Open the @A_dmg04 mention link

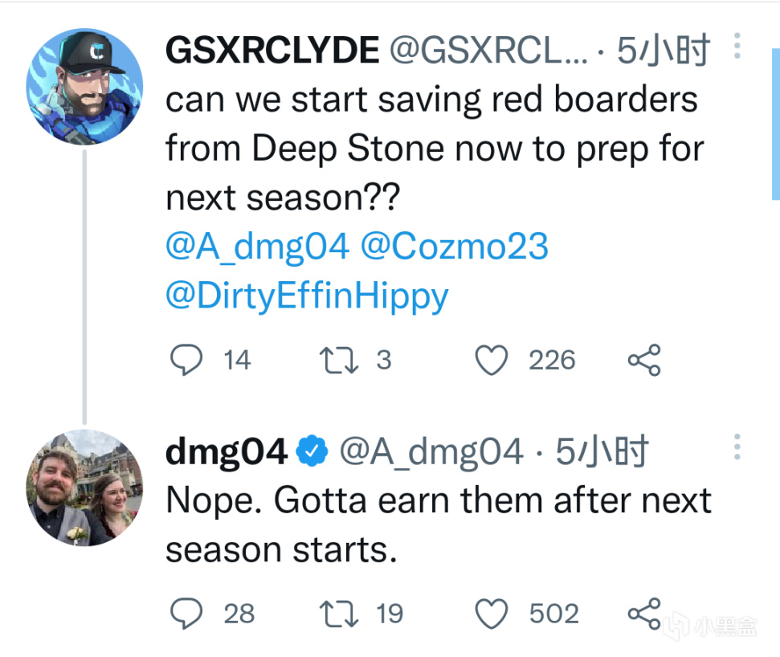[x=257, y=247]
